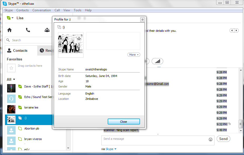This screenshot has width=244, height=155.
Task: Click the Close button in Profile dialog
Action: coord(124,122)
